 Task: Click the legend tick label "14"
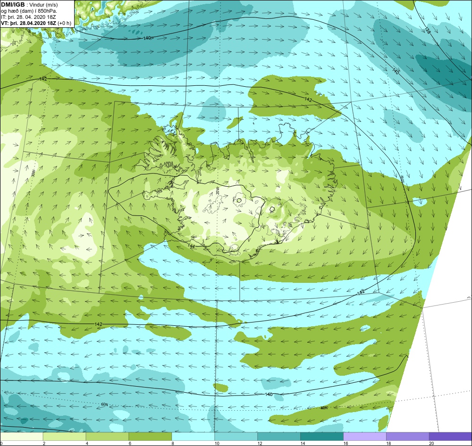pos(303,443)
